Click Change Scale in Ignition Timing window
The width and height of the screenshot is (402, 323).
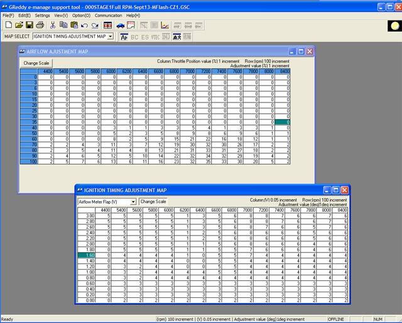153,202
